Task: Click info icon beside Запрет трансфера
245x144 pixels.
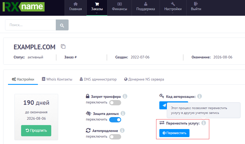Action: [x=125, y=96]
